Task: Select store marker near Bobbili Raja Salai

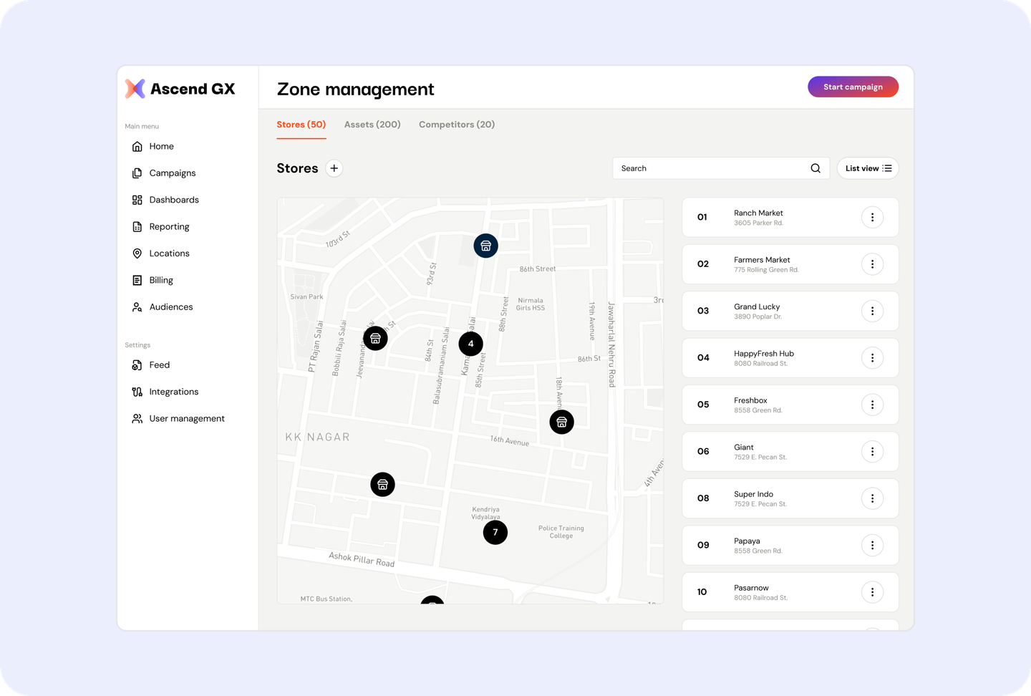Action: pos(375,338)
